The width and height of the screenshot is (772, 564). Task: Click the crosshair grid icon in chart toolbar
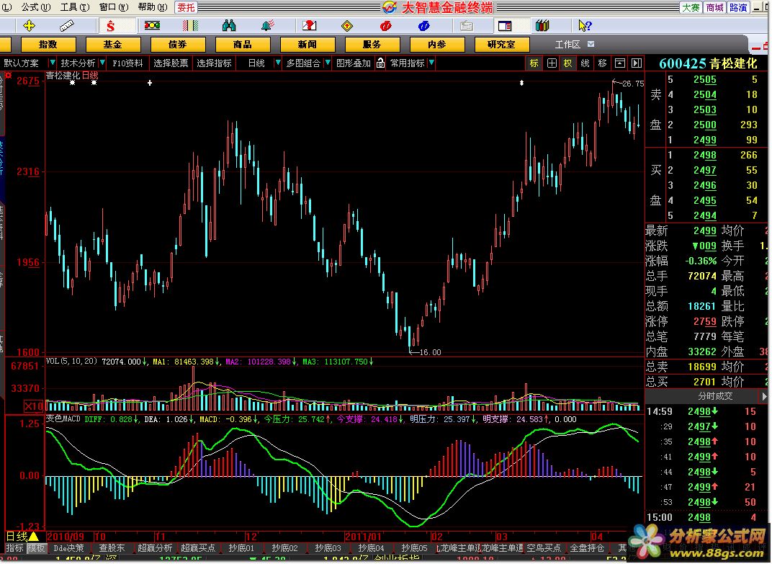tap(552, 63)
